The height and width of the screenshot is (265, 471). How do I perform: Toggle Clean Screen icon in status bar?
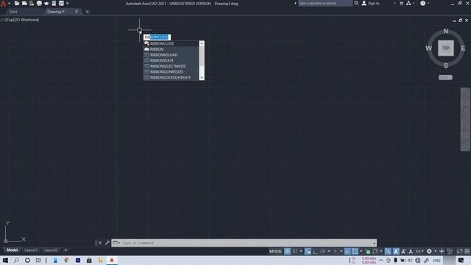click(459, 251)
